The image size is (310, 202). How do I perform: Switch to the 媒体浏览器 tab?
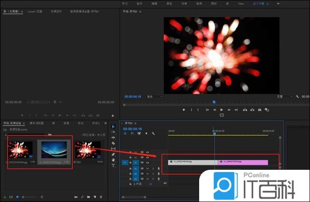click(36, 123)
